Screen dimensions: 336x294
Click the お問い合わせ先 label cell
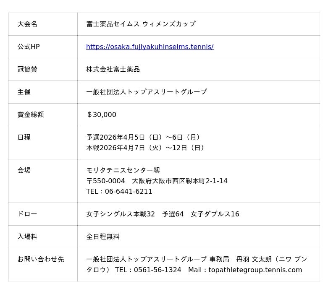(41, 259)
